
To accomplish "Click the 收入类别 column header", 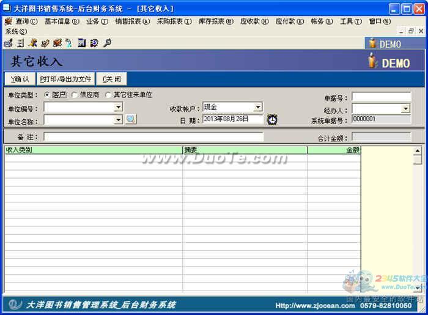I will click(x=94, y=150).
